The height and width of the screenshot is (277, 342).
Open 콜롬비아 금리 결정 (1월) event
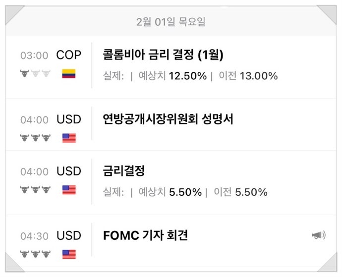point(163,55)
